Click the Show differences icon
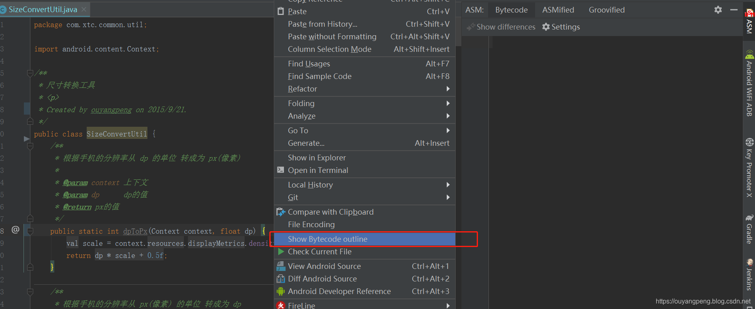The height and width of the screenshot is (309, 755). (471, 27)
